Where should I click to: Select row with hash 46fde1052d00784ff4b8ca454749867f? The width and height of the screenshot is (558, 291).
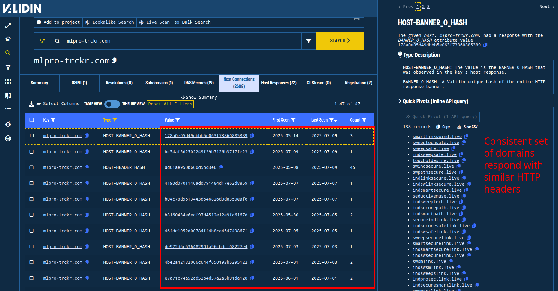coord(31,231)
